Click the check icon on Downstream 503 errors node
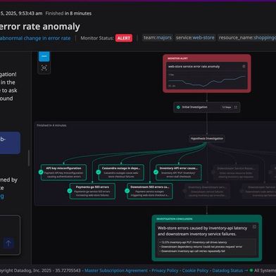Viewport: 276px width, 276px height. (127, 191)
